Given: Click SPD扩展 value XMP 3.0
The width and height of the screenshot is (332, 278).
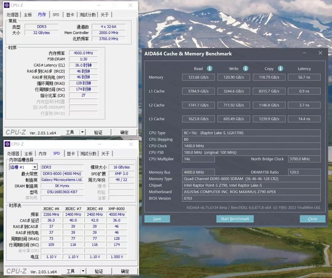Looking at the screenshot, I should click(121, 173).
